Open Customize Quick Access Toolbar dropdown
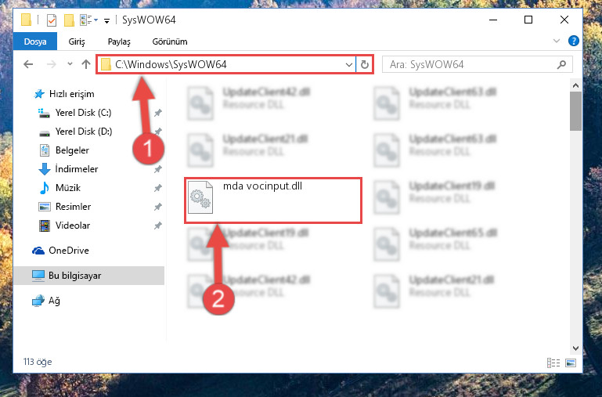The height and width of the screenshot is (397, 602). click(106, 20)
